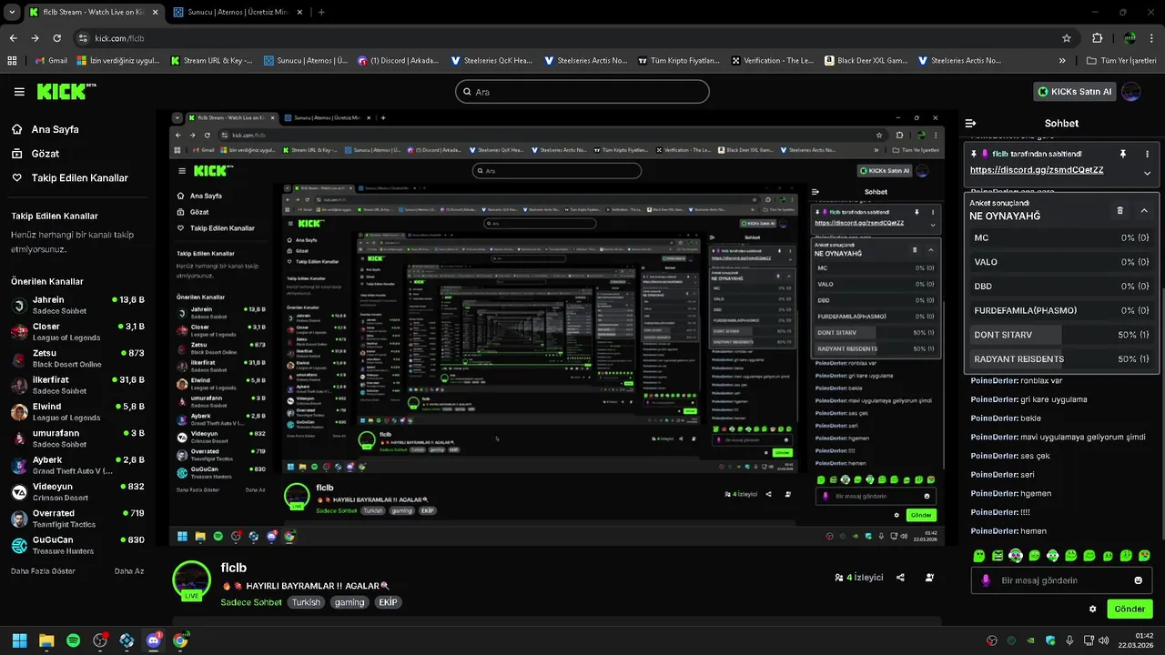Click the flclb streamer avatar
The image size is (1165, 655).
point(192,580)
